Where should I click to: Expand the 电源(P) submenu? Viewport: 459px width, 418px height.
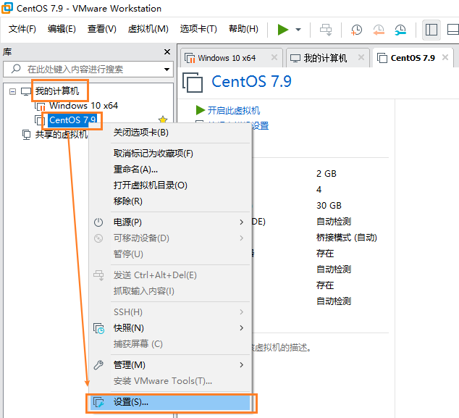coord(170,222)
